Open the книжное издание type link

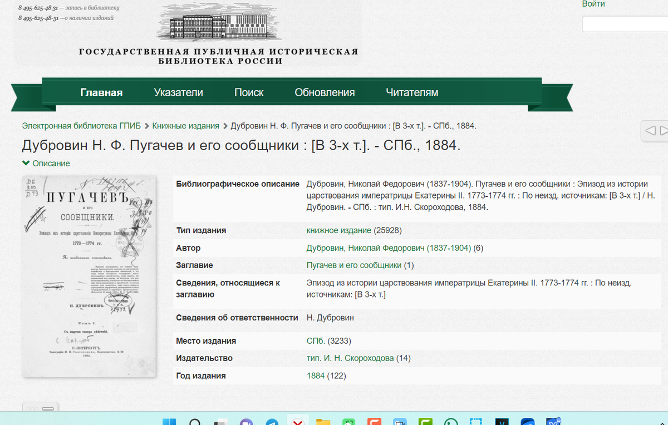pos(340,230)
